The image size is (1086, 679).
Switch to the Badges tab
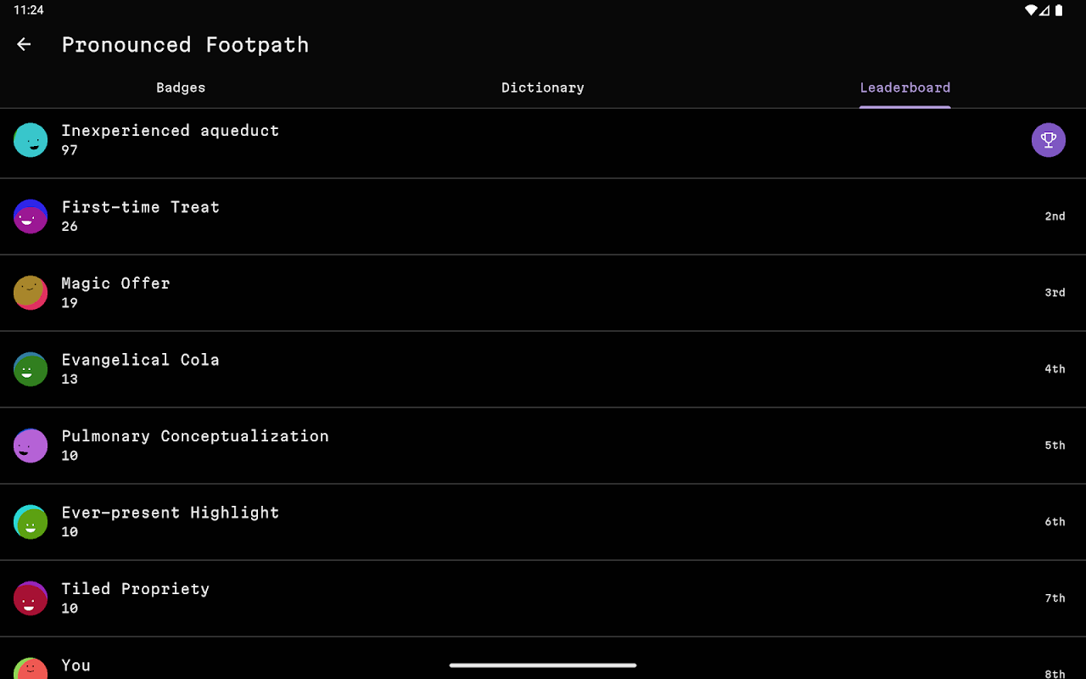[181, 87]
